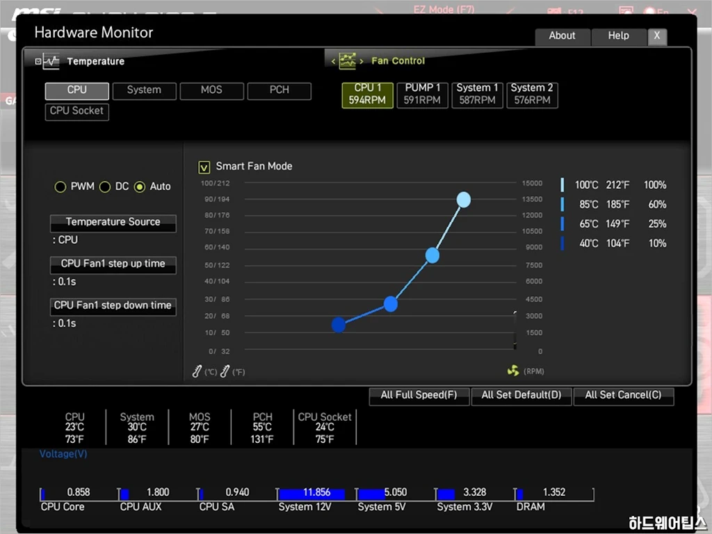This screenshot has height=534, width=712.
Task: Click the 10% value in legend
Action: (x=657, y=243)
